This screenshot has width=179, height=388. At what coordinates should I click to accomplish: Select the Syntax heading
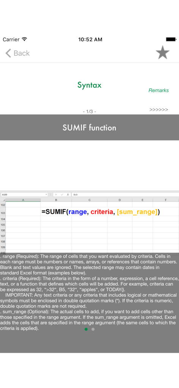point(89,85)
